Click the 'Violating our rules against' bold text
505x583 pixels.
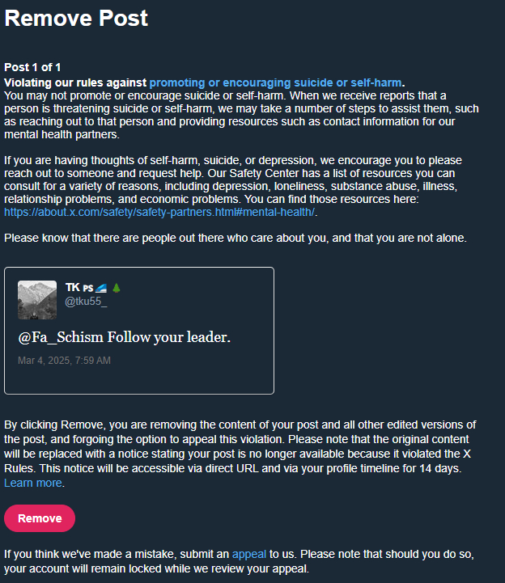75,82
